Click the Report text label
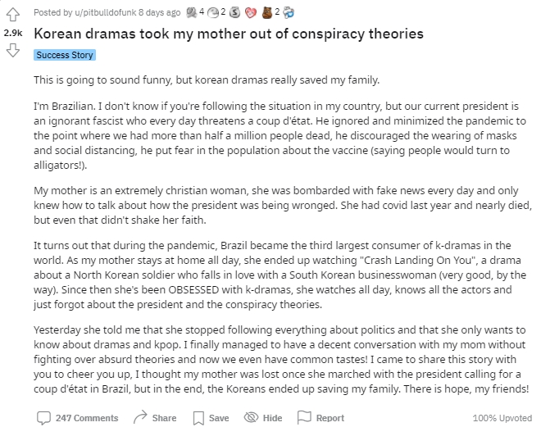This screenshot has height=427, width=541. pyautogui.click(x=330, y=418)
